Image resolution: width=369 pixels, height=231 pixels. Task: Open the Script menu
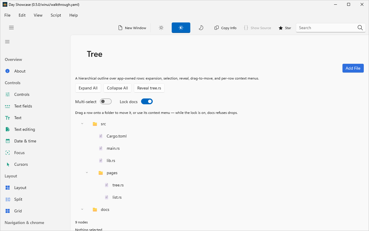pyautogui.click(x=56, y=15)
